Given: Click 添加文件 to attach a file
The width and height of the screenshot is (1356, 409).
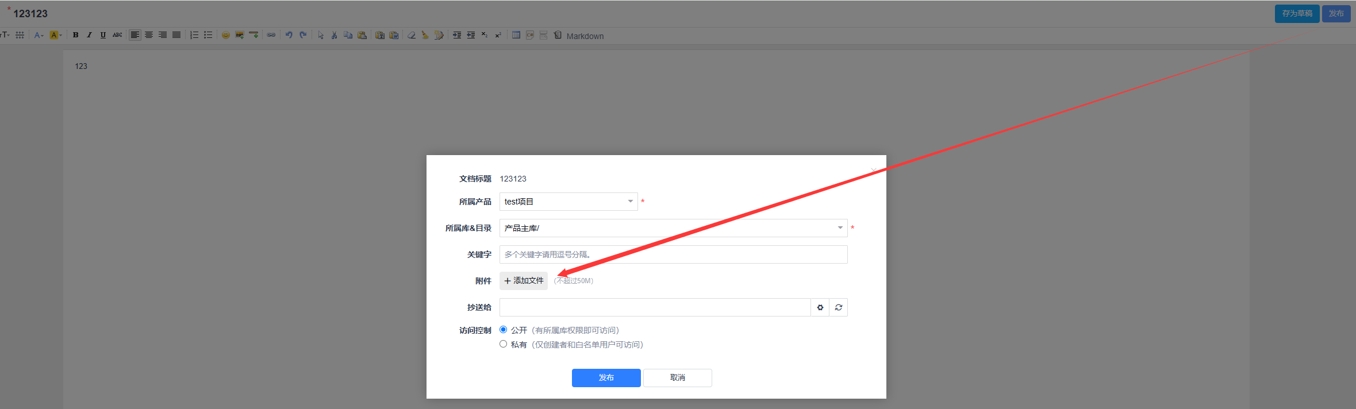Looking at the screenshot, I should tap(524, 281).
